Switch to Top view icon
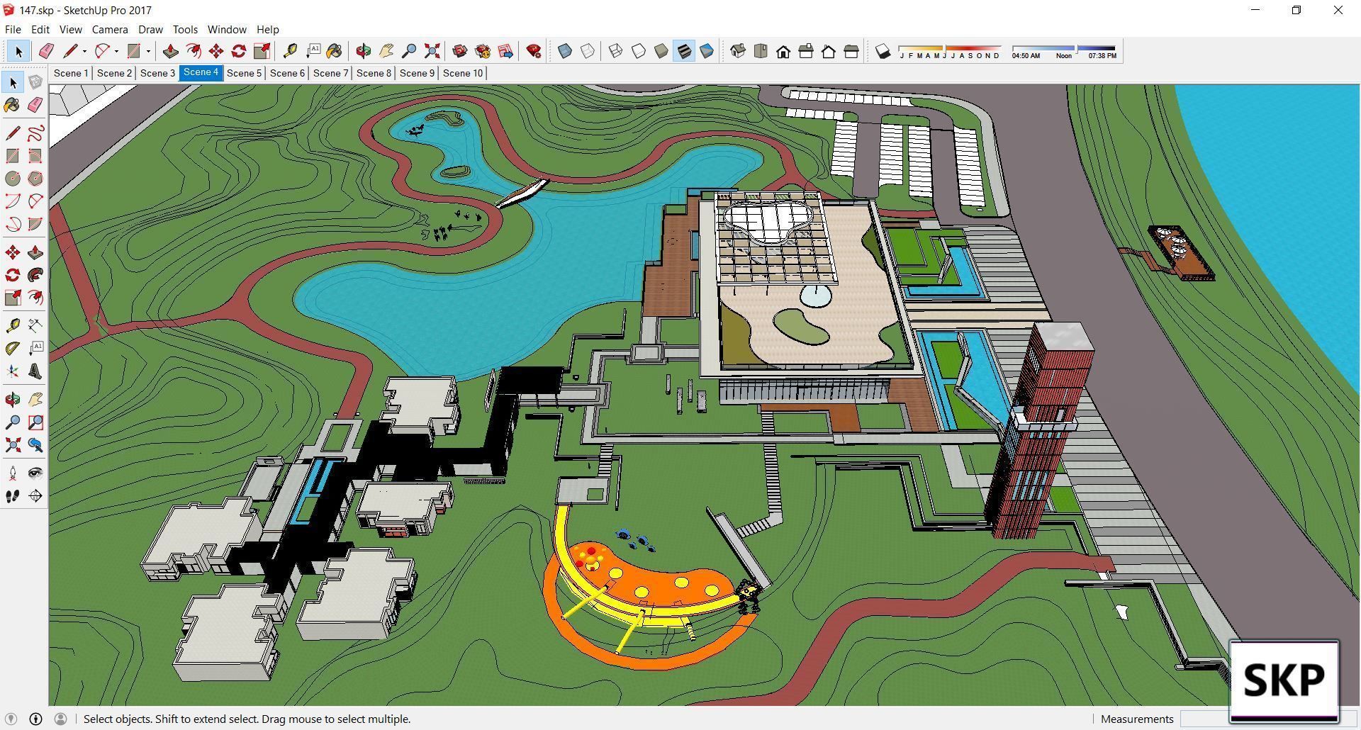1361x730 pixels. 761,51
